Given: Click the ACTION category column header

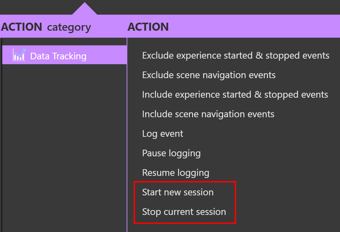Looking at the screenshot, I should pyautogui.click(x=46, y=27).
